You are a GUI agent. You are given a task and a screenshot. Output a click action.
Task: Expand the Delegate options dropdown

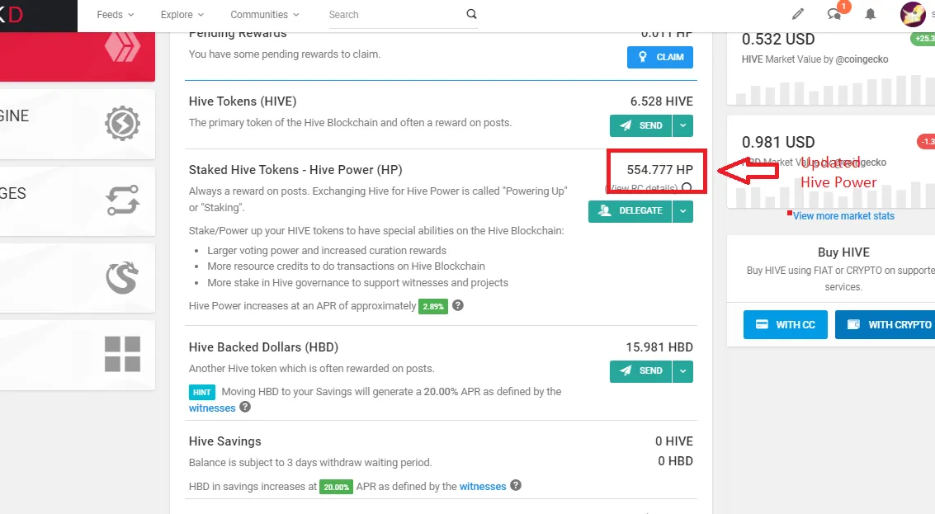[682, 211]
